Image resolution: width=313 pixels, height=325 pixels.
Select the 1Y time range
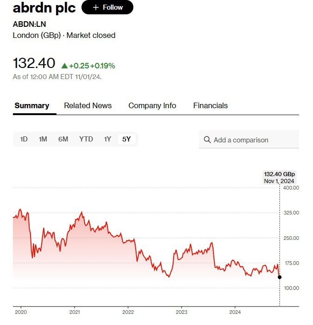click(107, 139)
